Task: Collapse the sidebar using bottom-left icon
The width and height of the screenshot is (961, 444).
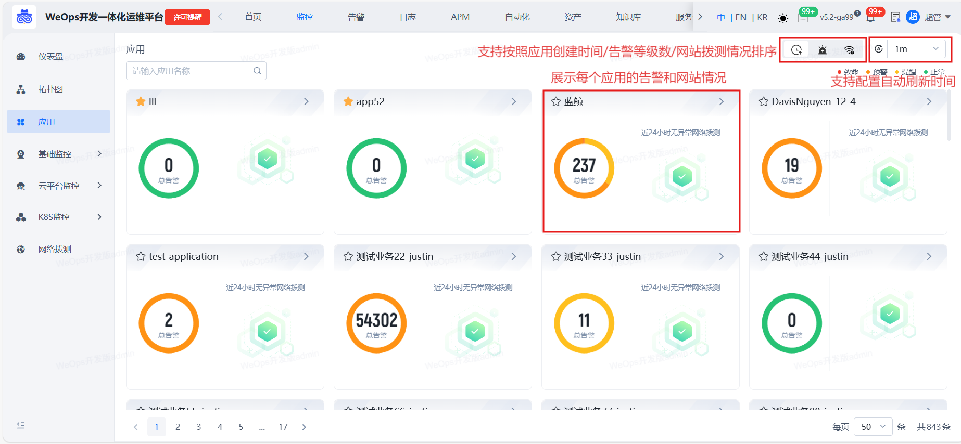Action: (x=21, y=425)
